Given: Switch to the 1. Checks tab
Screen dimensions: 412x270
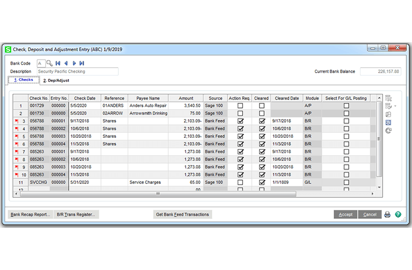Looking at the screenshot, I should click(24, 80).
